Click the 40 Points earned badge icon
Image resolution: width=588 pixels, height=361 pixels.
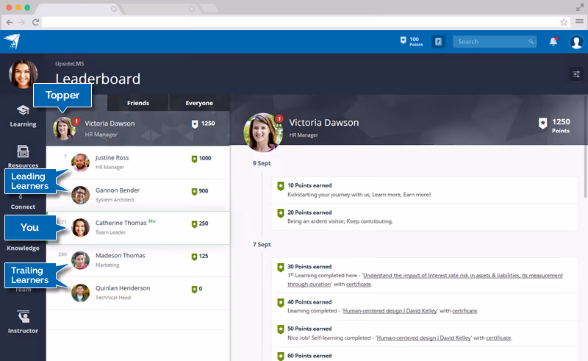(x=281, y=302)
